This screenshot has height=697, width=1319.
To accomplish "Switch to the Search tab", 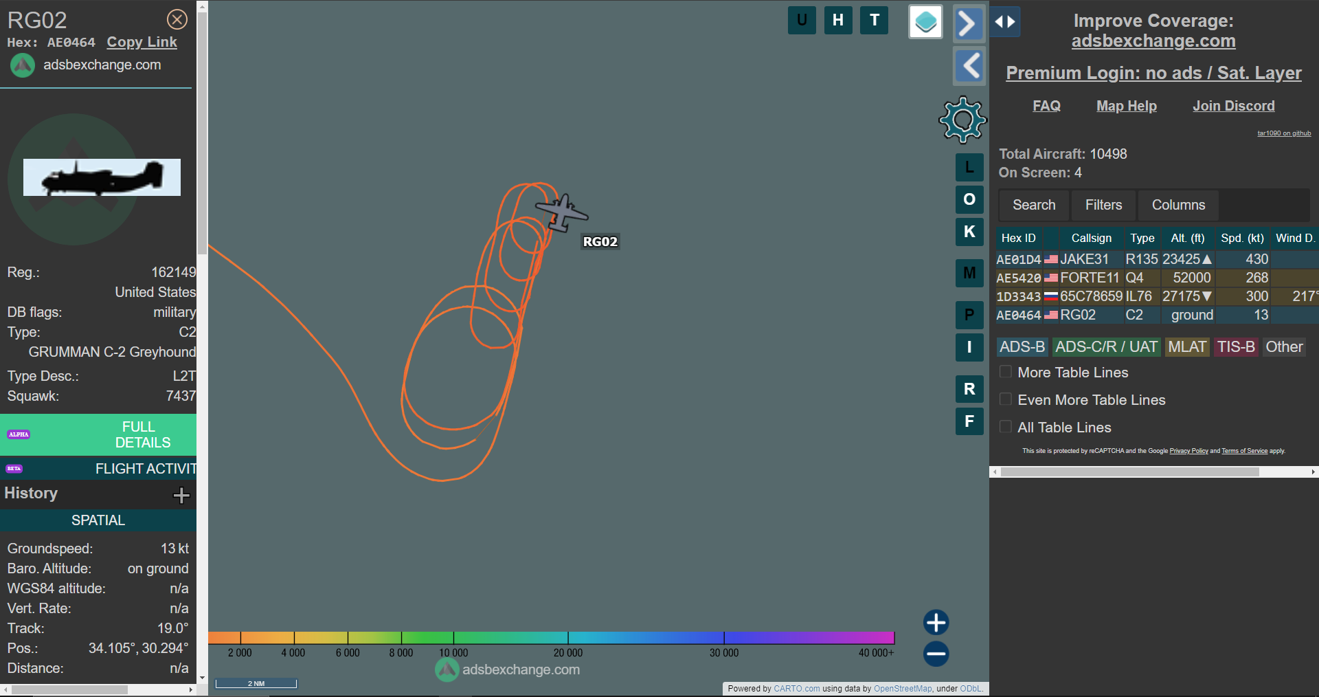I will tap(1034, 205).
